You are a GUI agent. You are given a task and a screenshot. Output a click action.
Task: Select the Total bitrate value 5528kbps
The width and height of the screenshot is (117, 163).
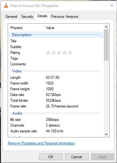tap(53, 100)
